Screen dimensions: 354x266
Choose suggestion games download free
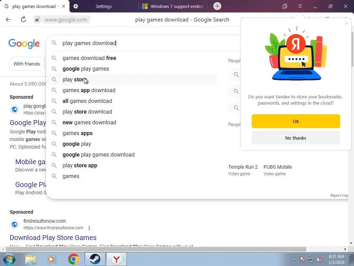point(132,58)
